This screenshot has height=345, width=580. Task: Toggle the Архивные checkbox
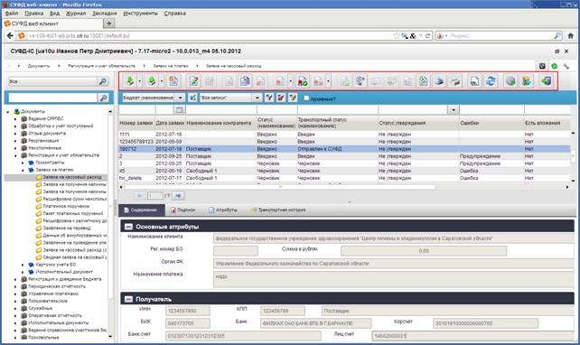point(306,98)
